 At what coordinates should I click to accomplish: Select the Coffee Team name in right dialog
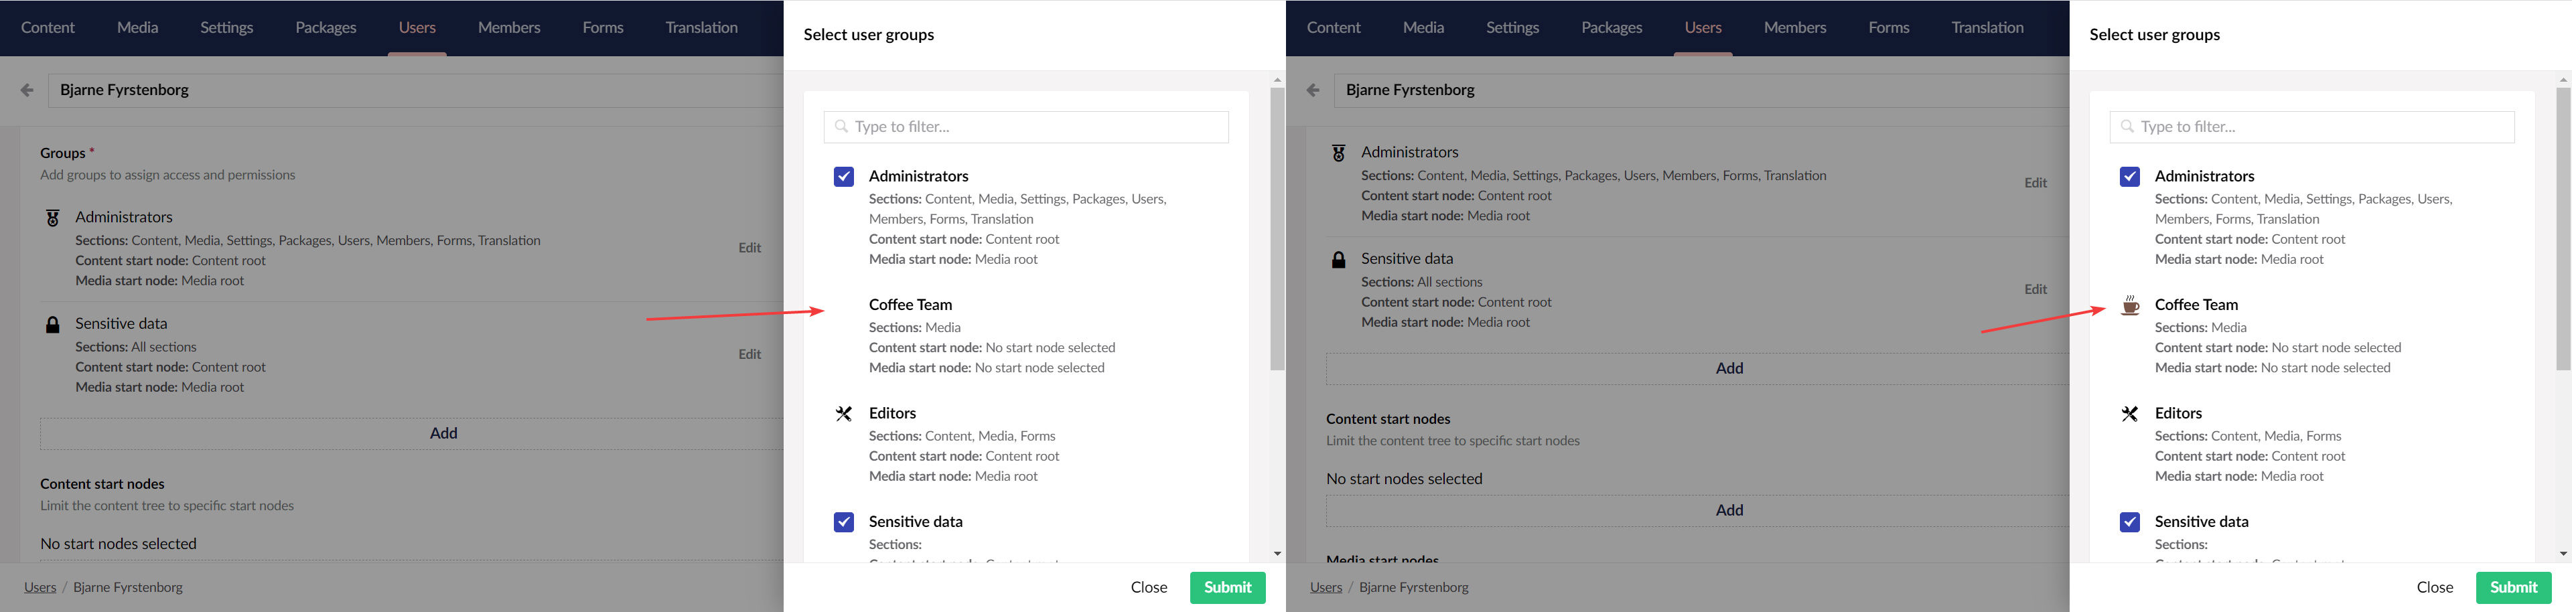point(2197,305)
